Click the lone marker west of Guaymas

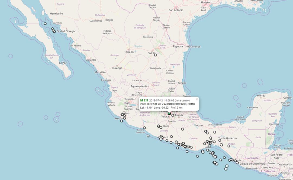[45, 24]
